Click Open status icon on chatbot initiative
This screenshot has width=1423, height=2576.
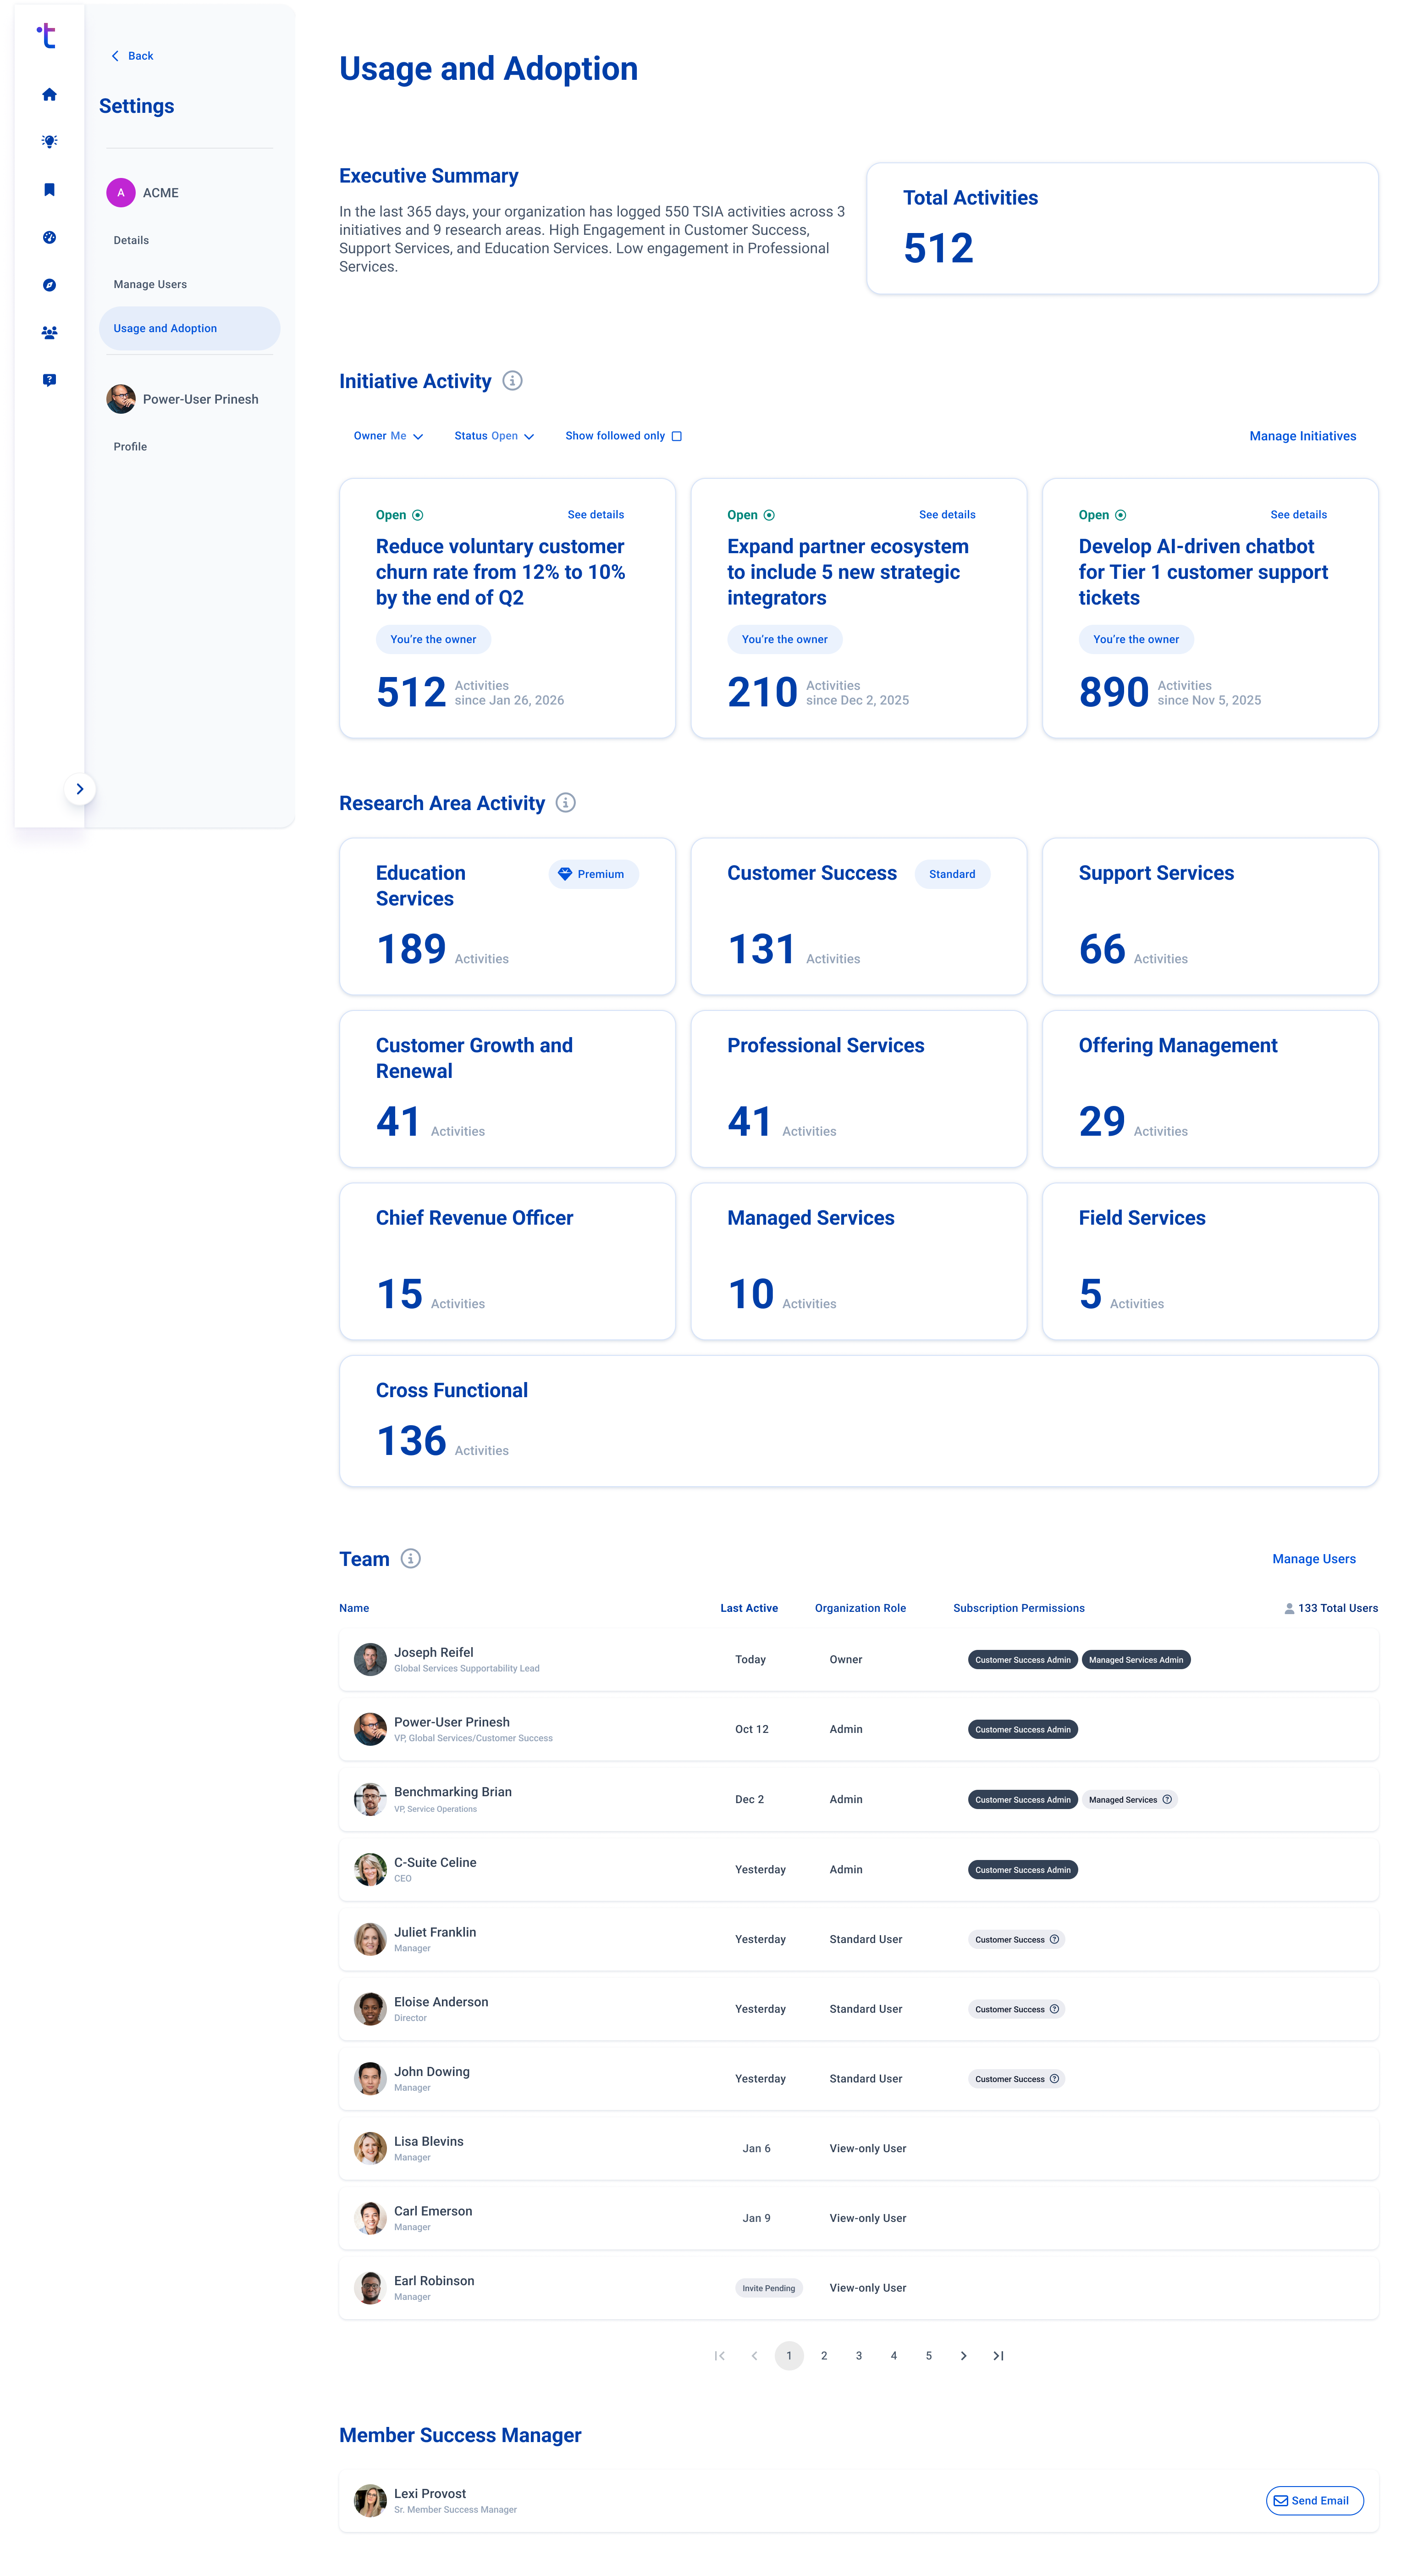(x=1120, y=515)
